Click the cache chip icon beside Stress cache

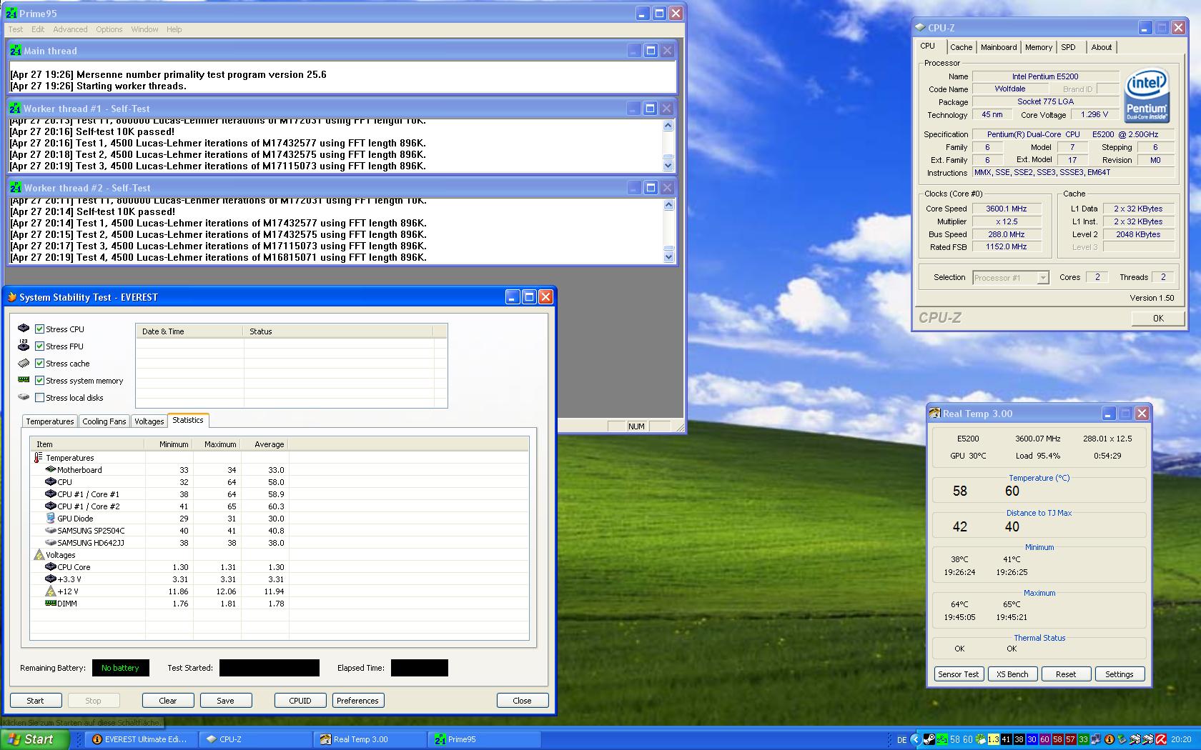[24, 363]
